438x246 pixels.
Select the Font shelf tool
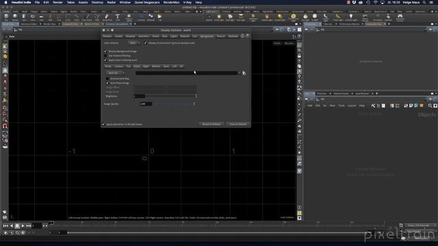click(117, 18)
